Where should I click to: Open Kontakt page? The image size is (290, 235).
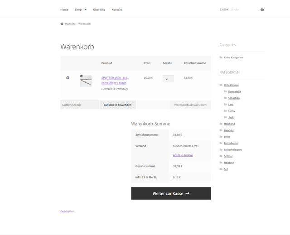click(117, 10)
